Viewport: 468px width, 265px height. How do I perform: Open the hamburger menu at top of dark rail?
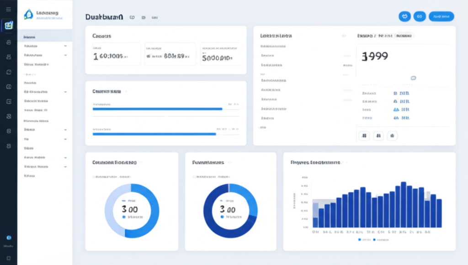pos(8,8)
